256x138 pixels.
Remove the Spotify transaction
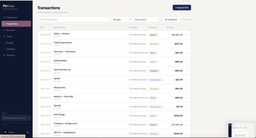pos(187,107)
